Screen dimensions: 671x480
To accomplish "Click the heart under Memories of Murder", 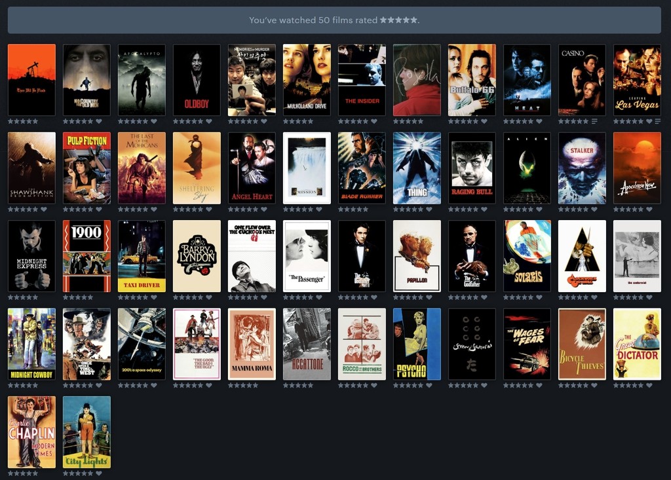I will [x=264, y=122].
